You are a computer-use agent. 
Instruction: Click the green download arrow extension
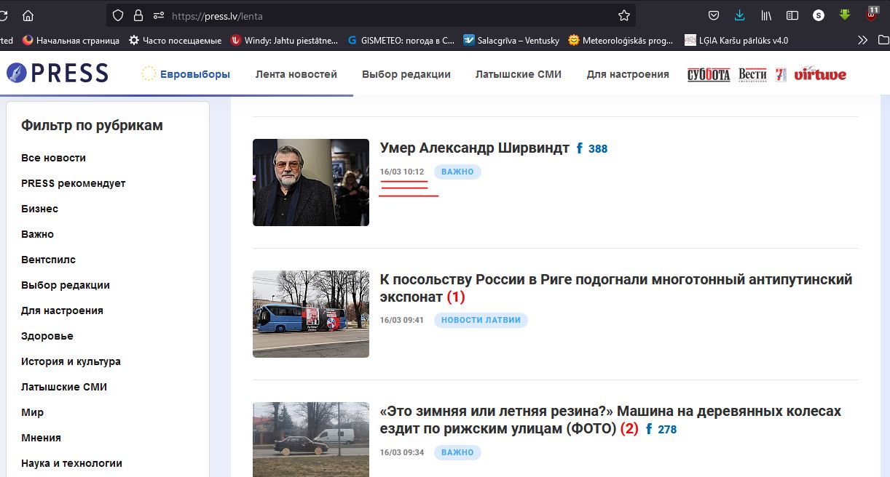pyautogui.click(x=845, y=15)
